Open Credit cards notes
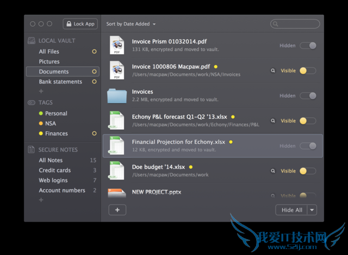 coord(55,170)
